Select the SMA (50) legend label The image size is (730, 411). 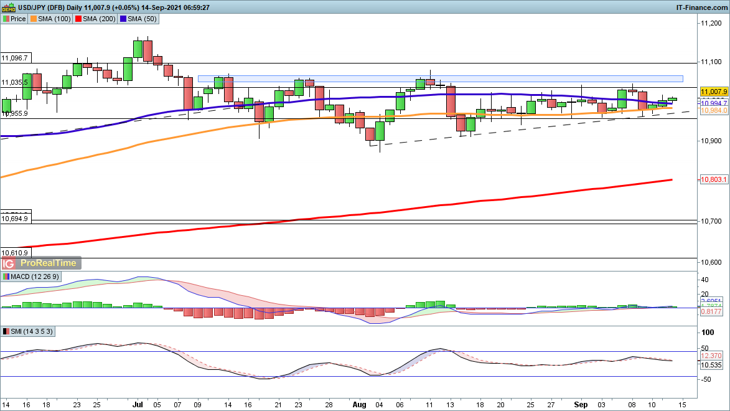(x=142, y=19)
